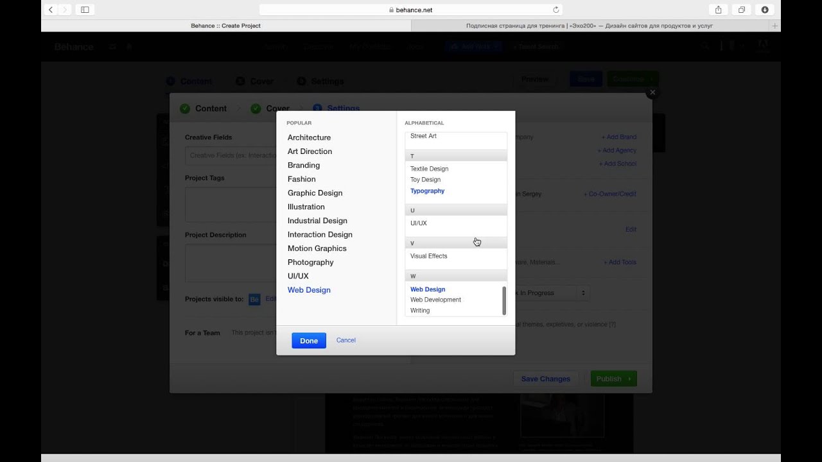
Task: Open Safari's share button
Action: click(x=719, y=10)
